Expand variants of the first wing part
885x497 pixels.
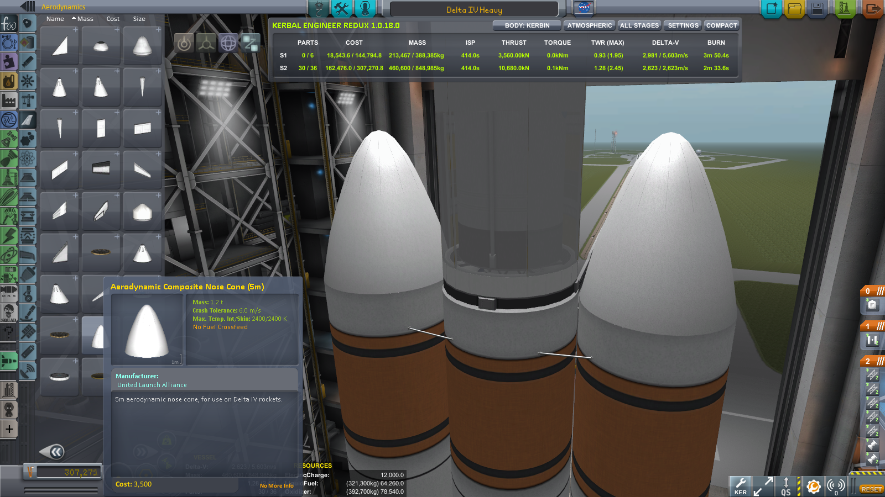click(x=75, y=30)
